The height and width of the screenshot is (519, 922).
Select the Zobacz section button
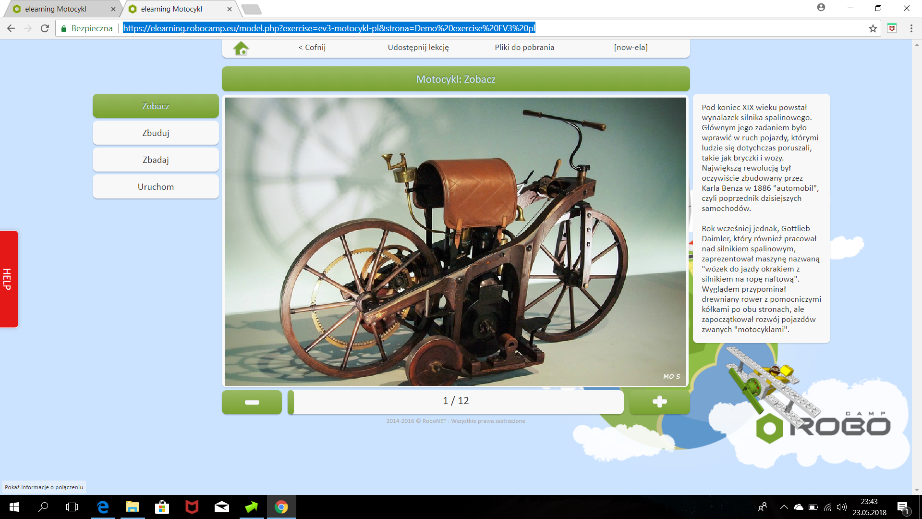click(156, 106)
